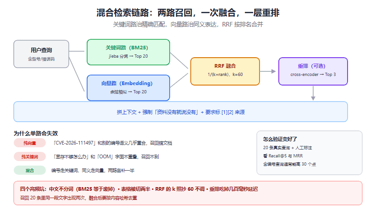Click the title 混合检索链路：两路召回，一次融合，一层重排
The image size is (376, 215).
click(x=188, y=13)
